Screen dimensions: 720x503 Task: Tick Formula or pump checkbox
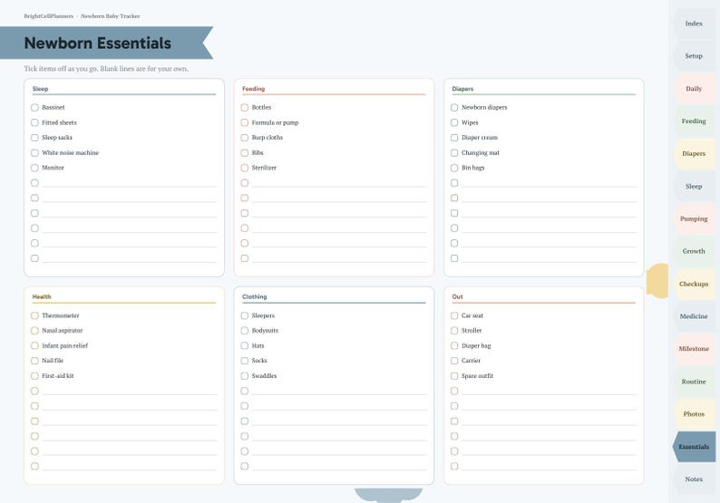click(244, 122)
